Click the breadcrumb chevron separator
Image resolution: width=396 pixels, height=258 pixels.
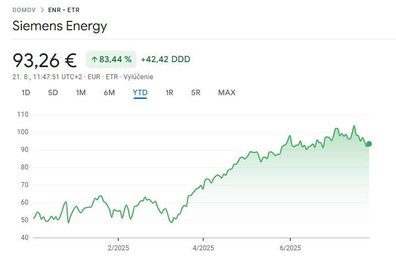(x=42, y=10)
